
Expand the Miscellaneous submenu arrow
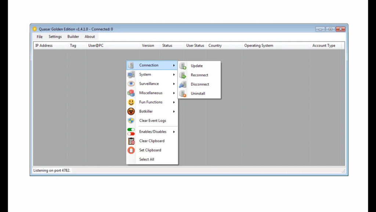point(174,93)
